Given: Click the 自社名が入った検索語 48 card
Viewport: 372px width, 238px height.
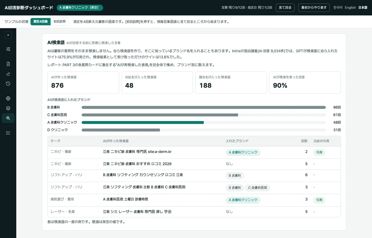Looking at the screenshot, I should click(x=157, y=83).
